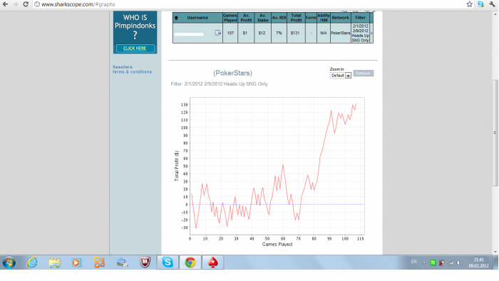Sort by Games Played column header

230,18
